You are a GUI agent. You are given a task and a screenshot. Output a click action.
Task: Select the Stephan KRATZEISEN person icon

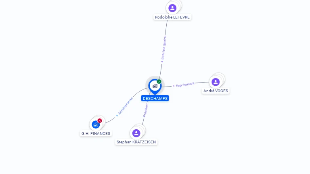(x=136, y=133)
